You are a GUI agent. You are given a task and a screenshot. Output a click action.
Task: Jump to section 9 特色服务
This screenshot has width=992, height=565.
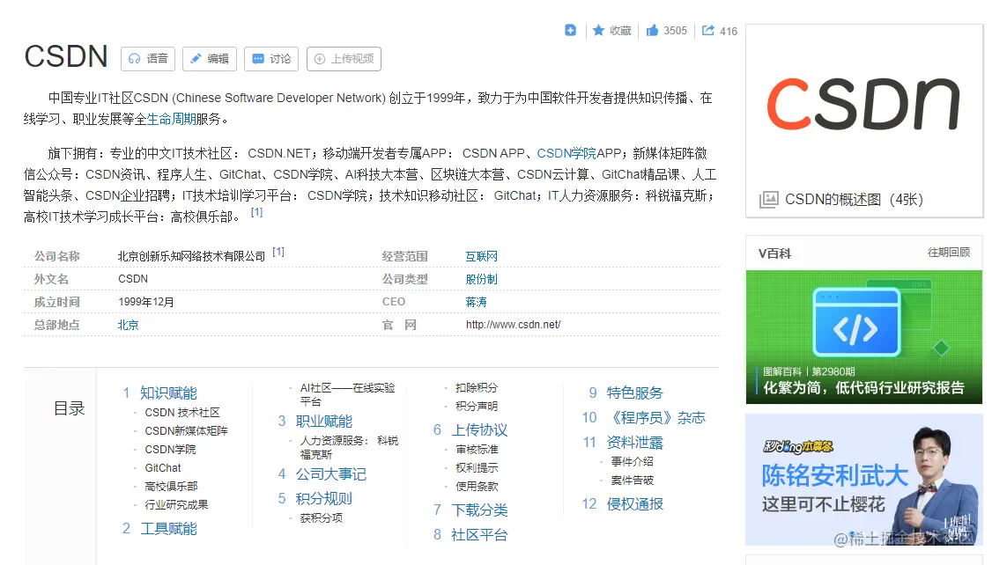[x=634, y=393]
